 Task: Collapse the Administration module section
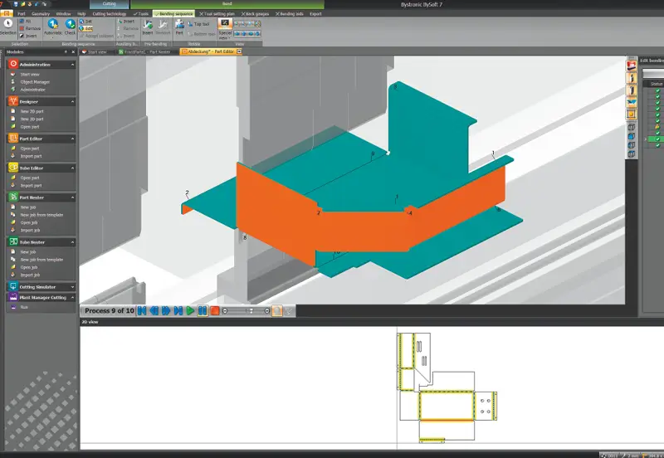point(72,64)
